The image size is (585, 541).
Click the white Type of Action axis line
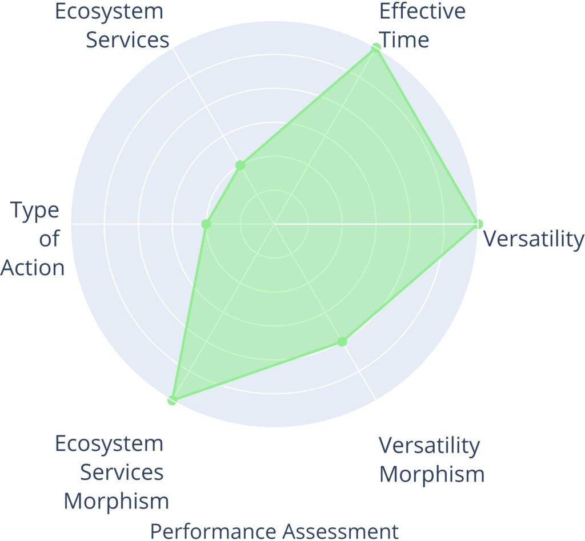137,224
